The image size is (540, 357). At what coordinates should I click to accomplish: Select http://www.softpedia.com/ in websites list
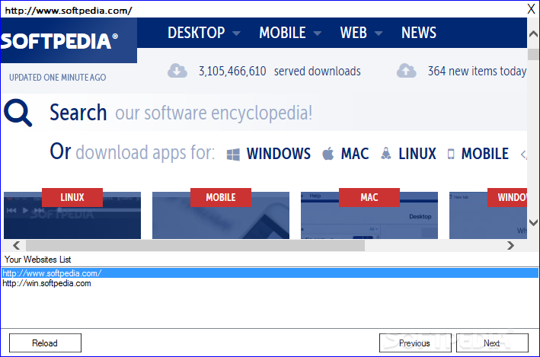click(x=270, y=273)
